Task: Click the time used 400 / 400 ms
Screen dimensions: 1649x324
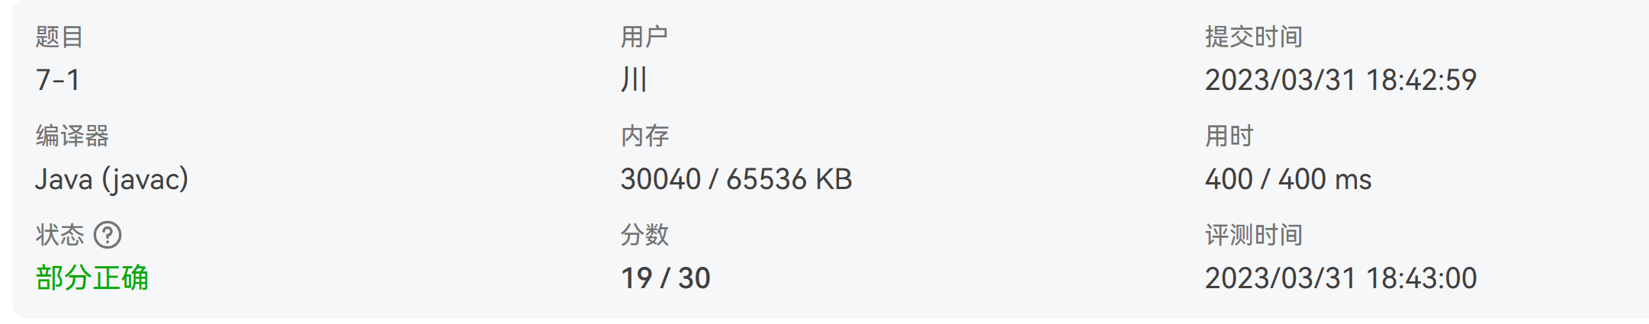Action: click(x=1288, y=179)
